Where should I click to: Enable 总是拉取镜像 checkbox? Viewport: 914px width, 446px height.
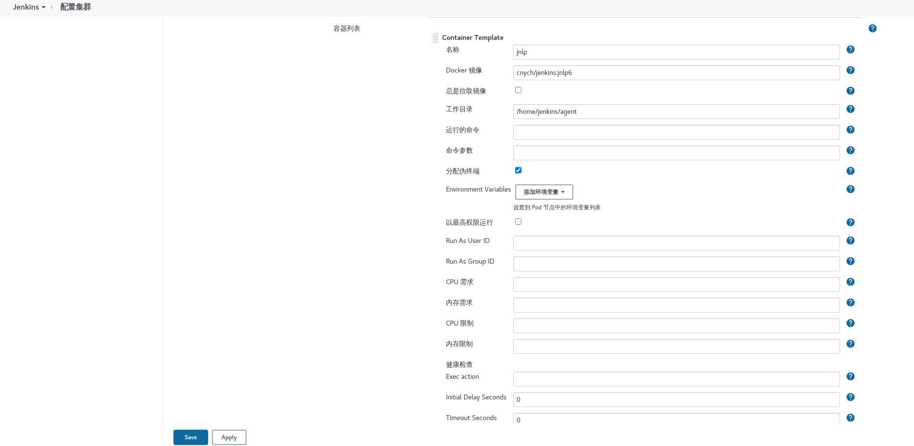(518, 90)
